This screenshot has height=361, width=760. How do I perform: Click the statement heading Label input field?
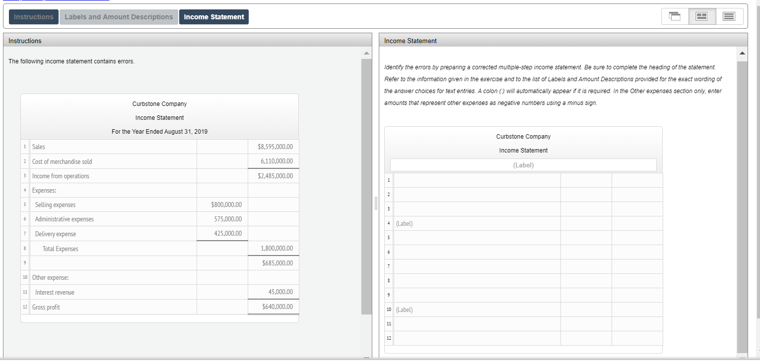coord(523,164)
